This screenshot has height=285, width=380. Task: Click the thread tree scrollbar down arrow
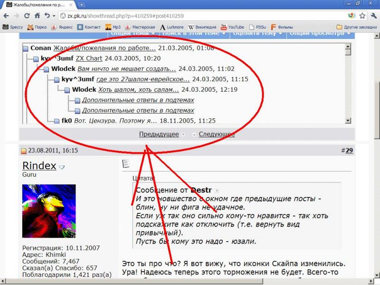point(348,121)
